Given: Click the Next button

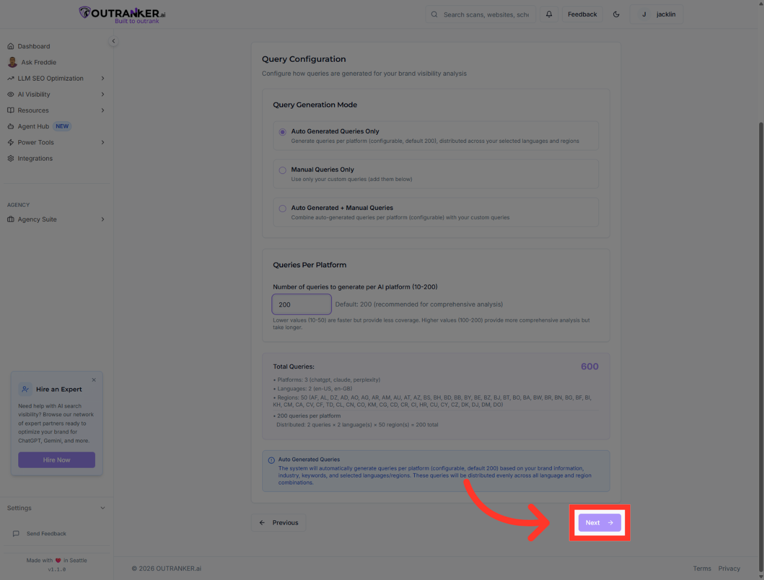Looking at the screenshot, I should click(x=600, y=523).
